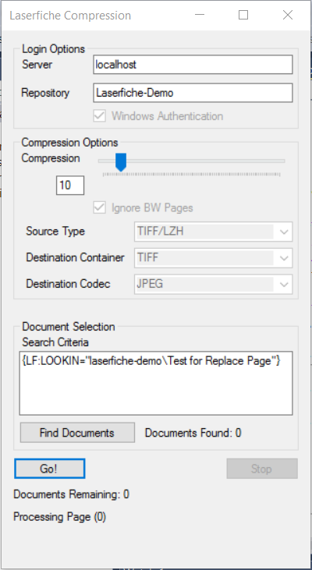
Task: Click the TIFF/LZH Source Type combo box
Action: point(213,232)
